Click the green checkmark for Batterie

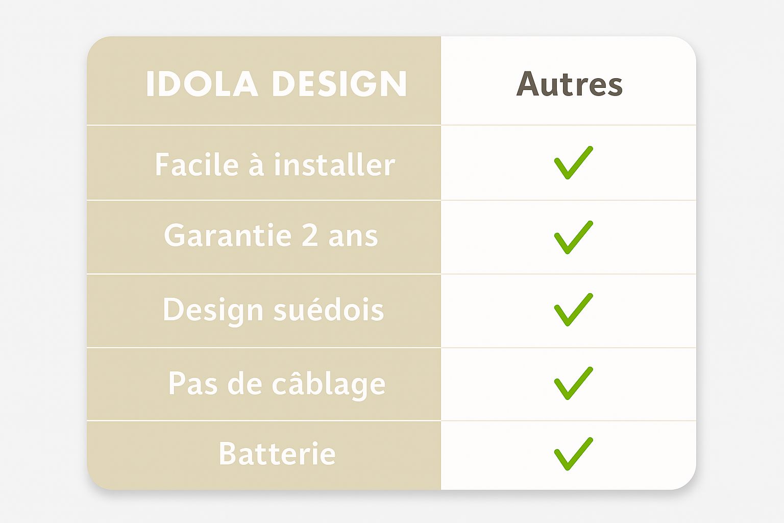click(573, 454)
